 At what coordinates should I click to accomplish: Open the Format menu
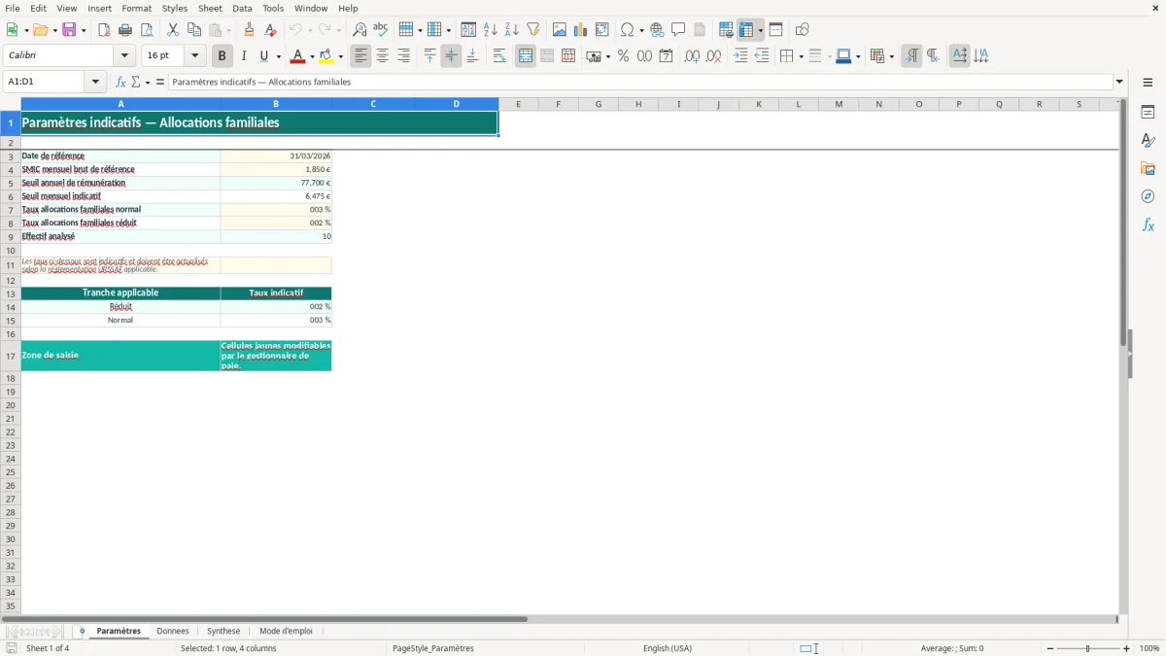(136, 8)
